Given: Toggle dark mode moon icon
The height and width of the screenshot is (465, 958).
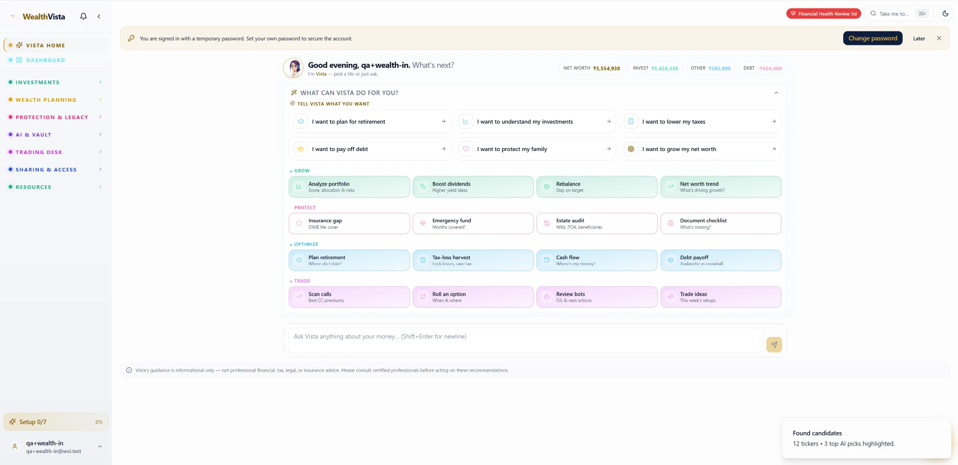Looking at the screenshot, I should click(945, 13).
